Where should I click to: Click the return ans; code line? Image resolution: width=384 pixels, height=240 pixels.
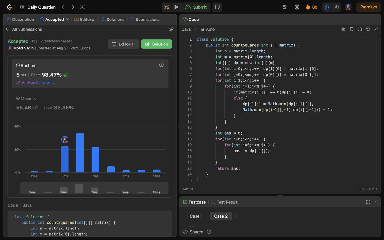point(228,168)
